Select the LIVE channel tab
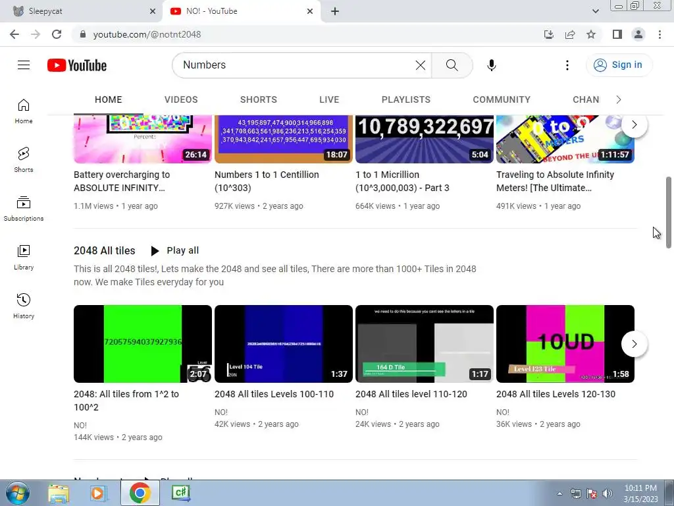This screenshot has width=674, height=506. point(329,99)
